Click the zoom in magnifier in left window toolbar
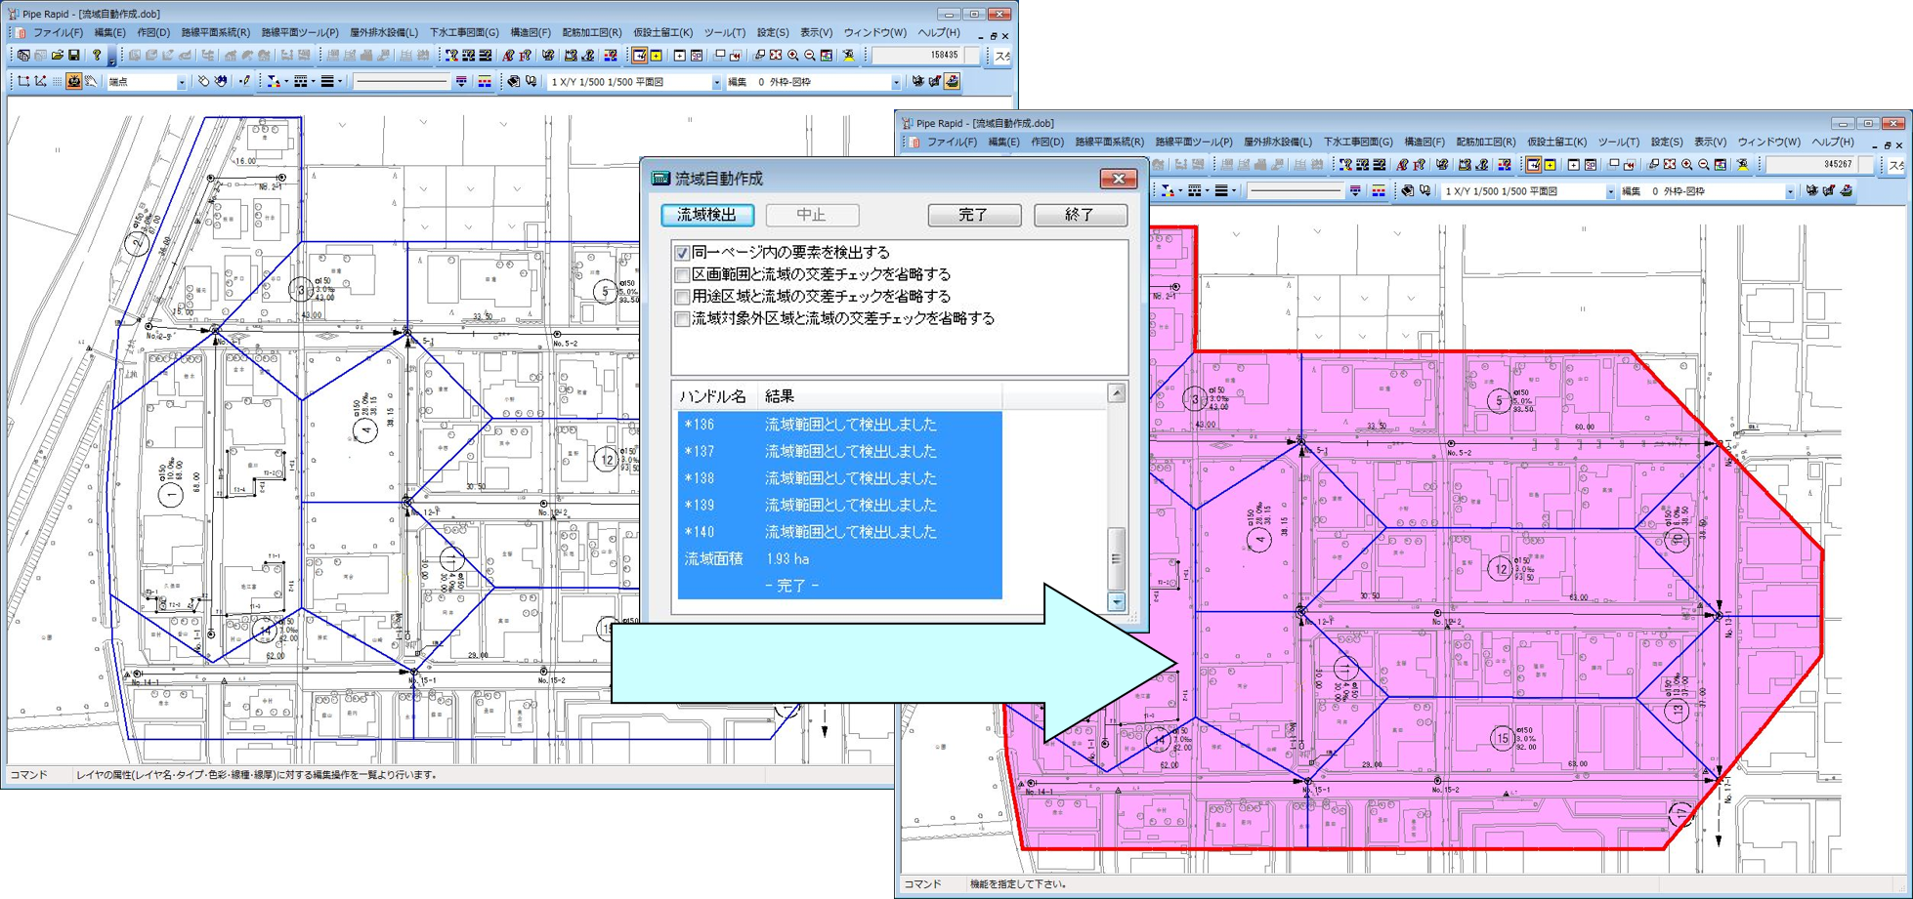The width and height of the screenshot is (1913, 899). click(x=793, y=56)
